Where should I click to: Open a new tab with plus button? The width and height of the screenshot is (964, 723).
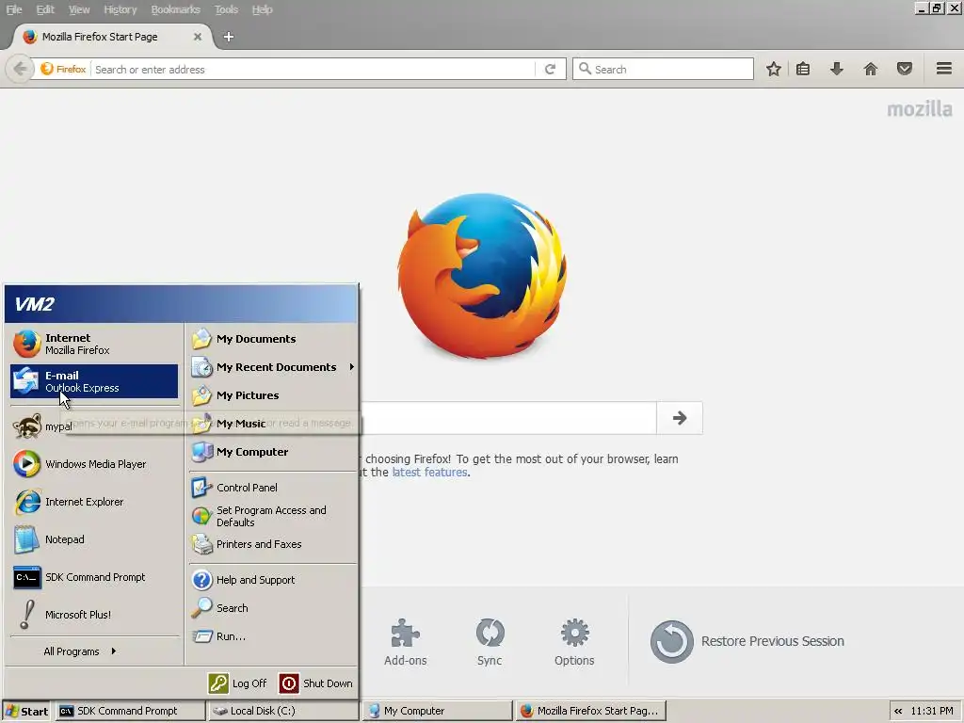pyautogui.click(x=228, y=37)
